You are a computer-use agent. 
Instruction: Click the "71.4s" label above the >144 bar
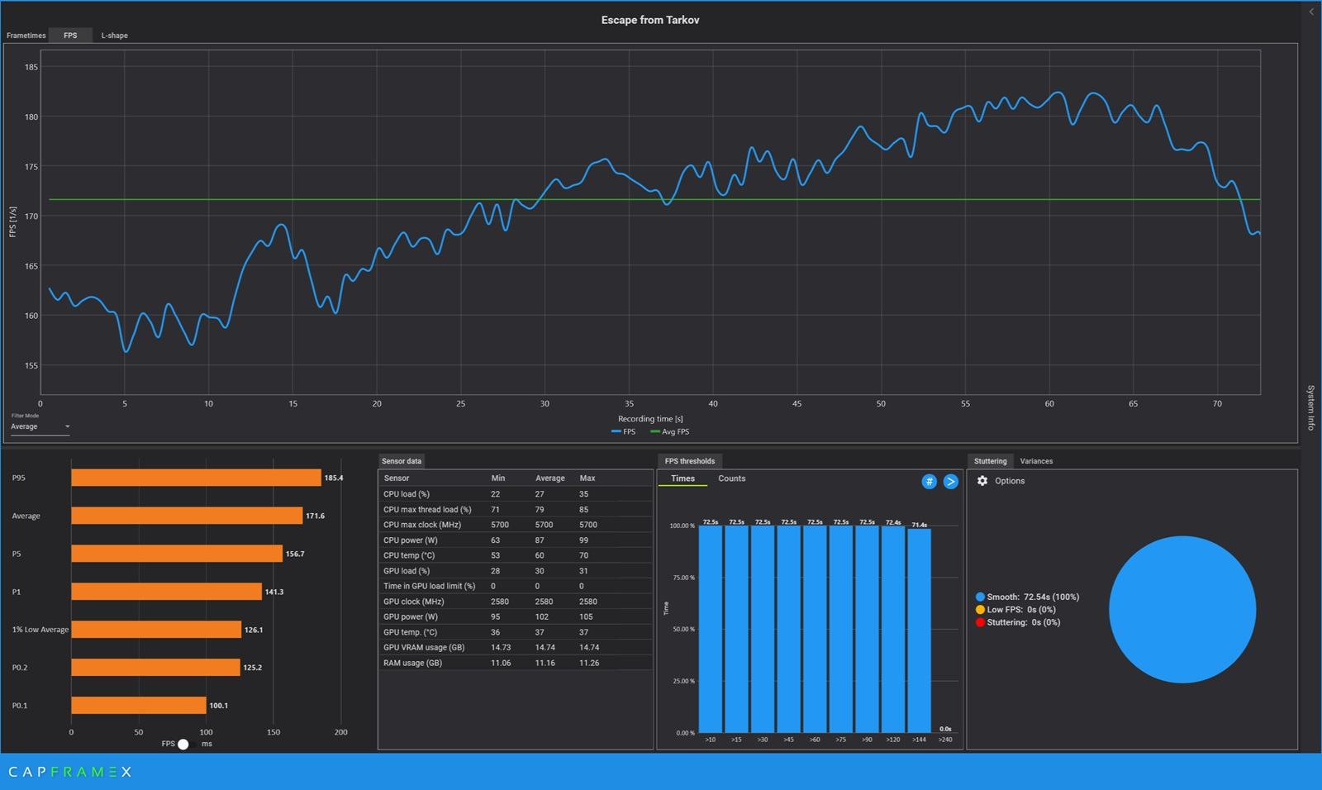click(919, 525)
